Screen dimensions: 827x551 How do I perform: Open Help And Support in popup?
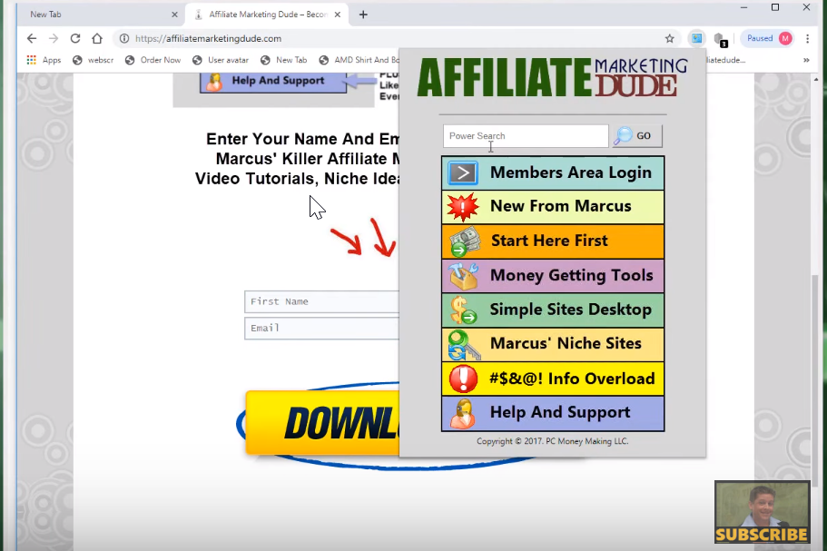553,413
